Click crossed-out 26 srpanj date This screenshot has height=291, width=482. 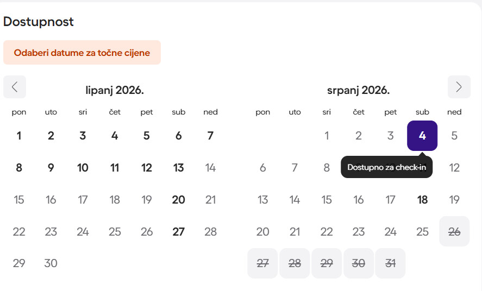454,232
